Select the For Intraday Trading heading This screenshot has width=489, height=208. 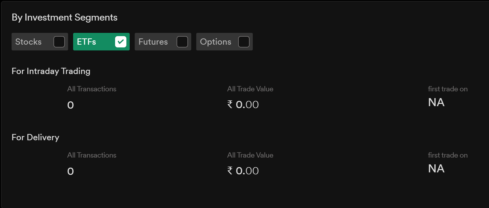[x=51, y=71]
